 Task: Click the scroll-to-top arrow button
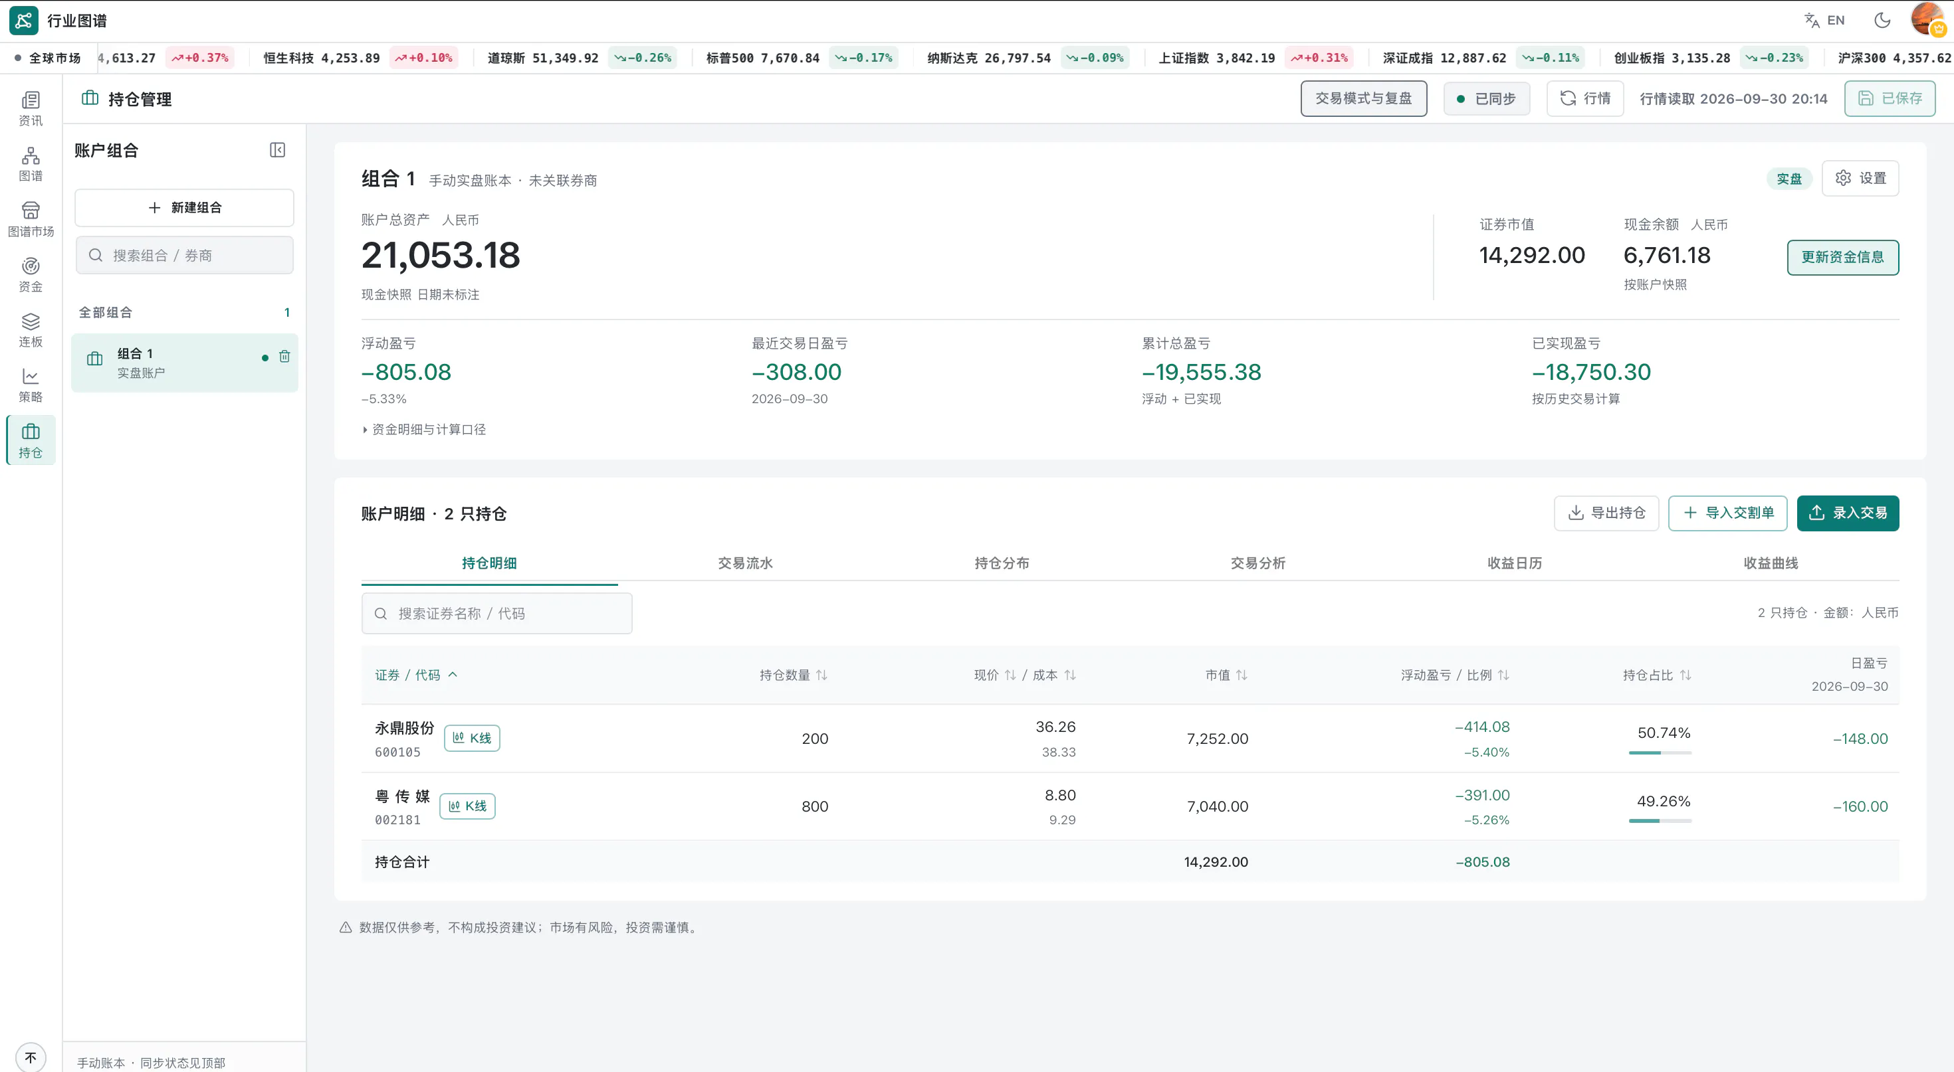coord(31,1057)
